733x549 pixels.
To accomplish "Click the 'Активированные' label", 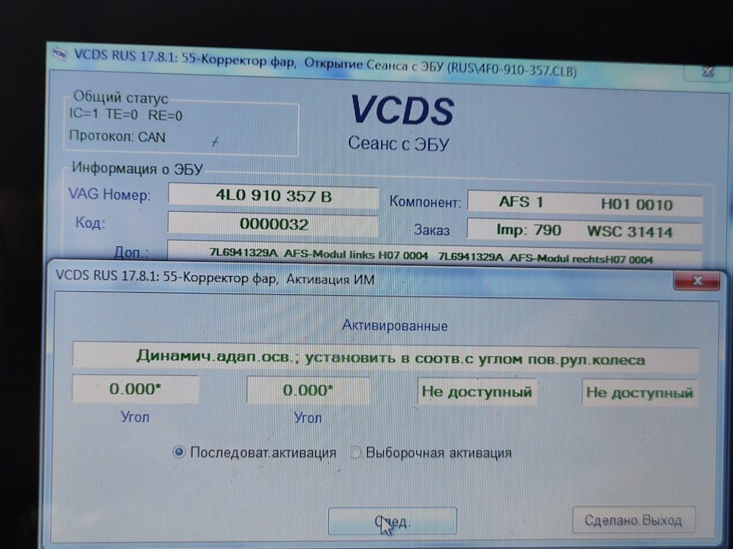I will 395,326.
